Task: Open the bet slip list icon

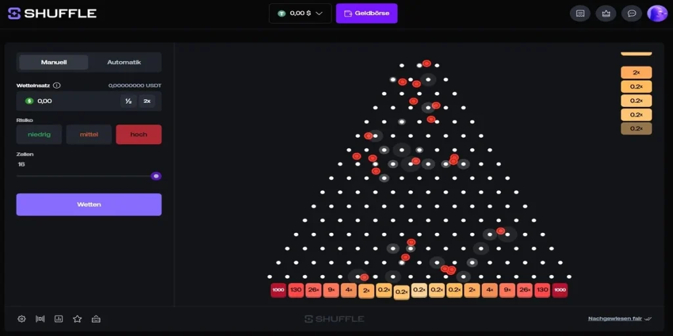Action: point(580,13)
